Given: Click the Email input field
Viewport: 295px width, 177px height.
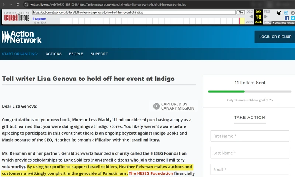Looking at the screenshot, I should 250,170.
